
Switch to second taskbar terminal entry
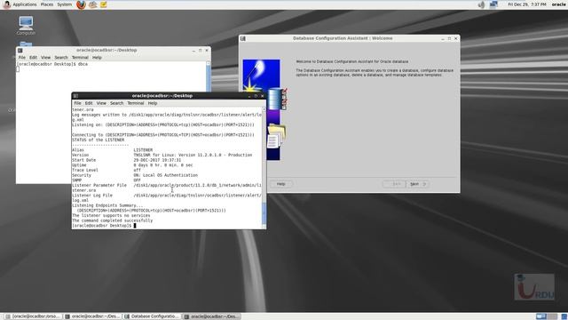(x=92, y=316)
